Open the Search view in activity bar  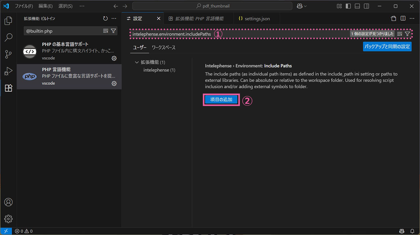[x=8, y=38]
